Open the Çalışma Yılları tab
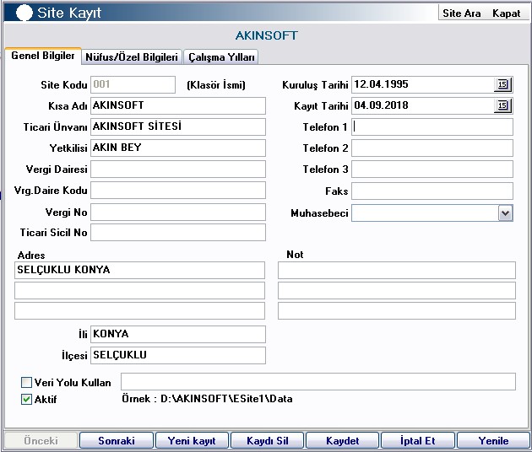This screenshot has width=532, height=452. click(x=221, y=57)
